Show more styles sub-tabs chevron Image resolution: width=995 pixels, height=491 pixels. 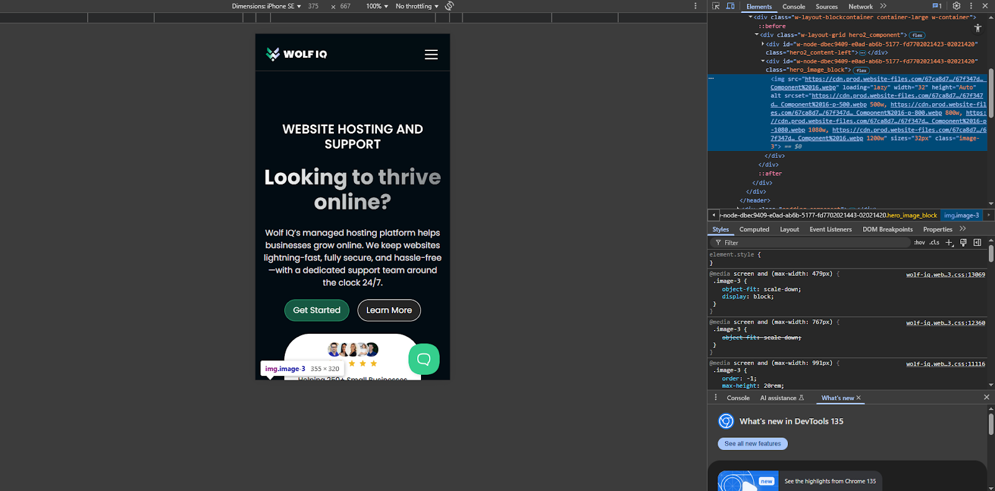[963, 229]
